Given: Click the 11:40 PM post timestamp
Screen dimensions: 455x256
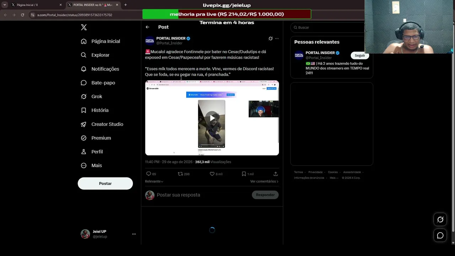Looking at the screenshot, I should pos(152,162).
